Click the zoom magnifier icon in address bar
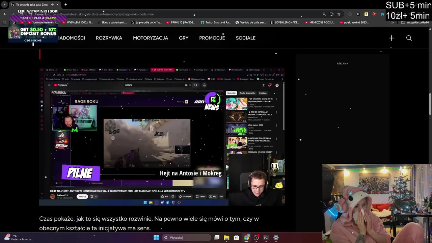 coord(324,14)
